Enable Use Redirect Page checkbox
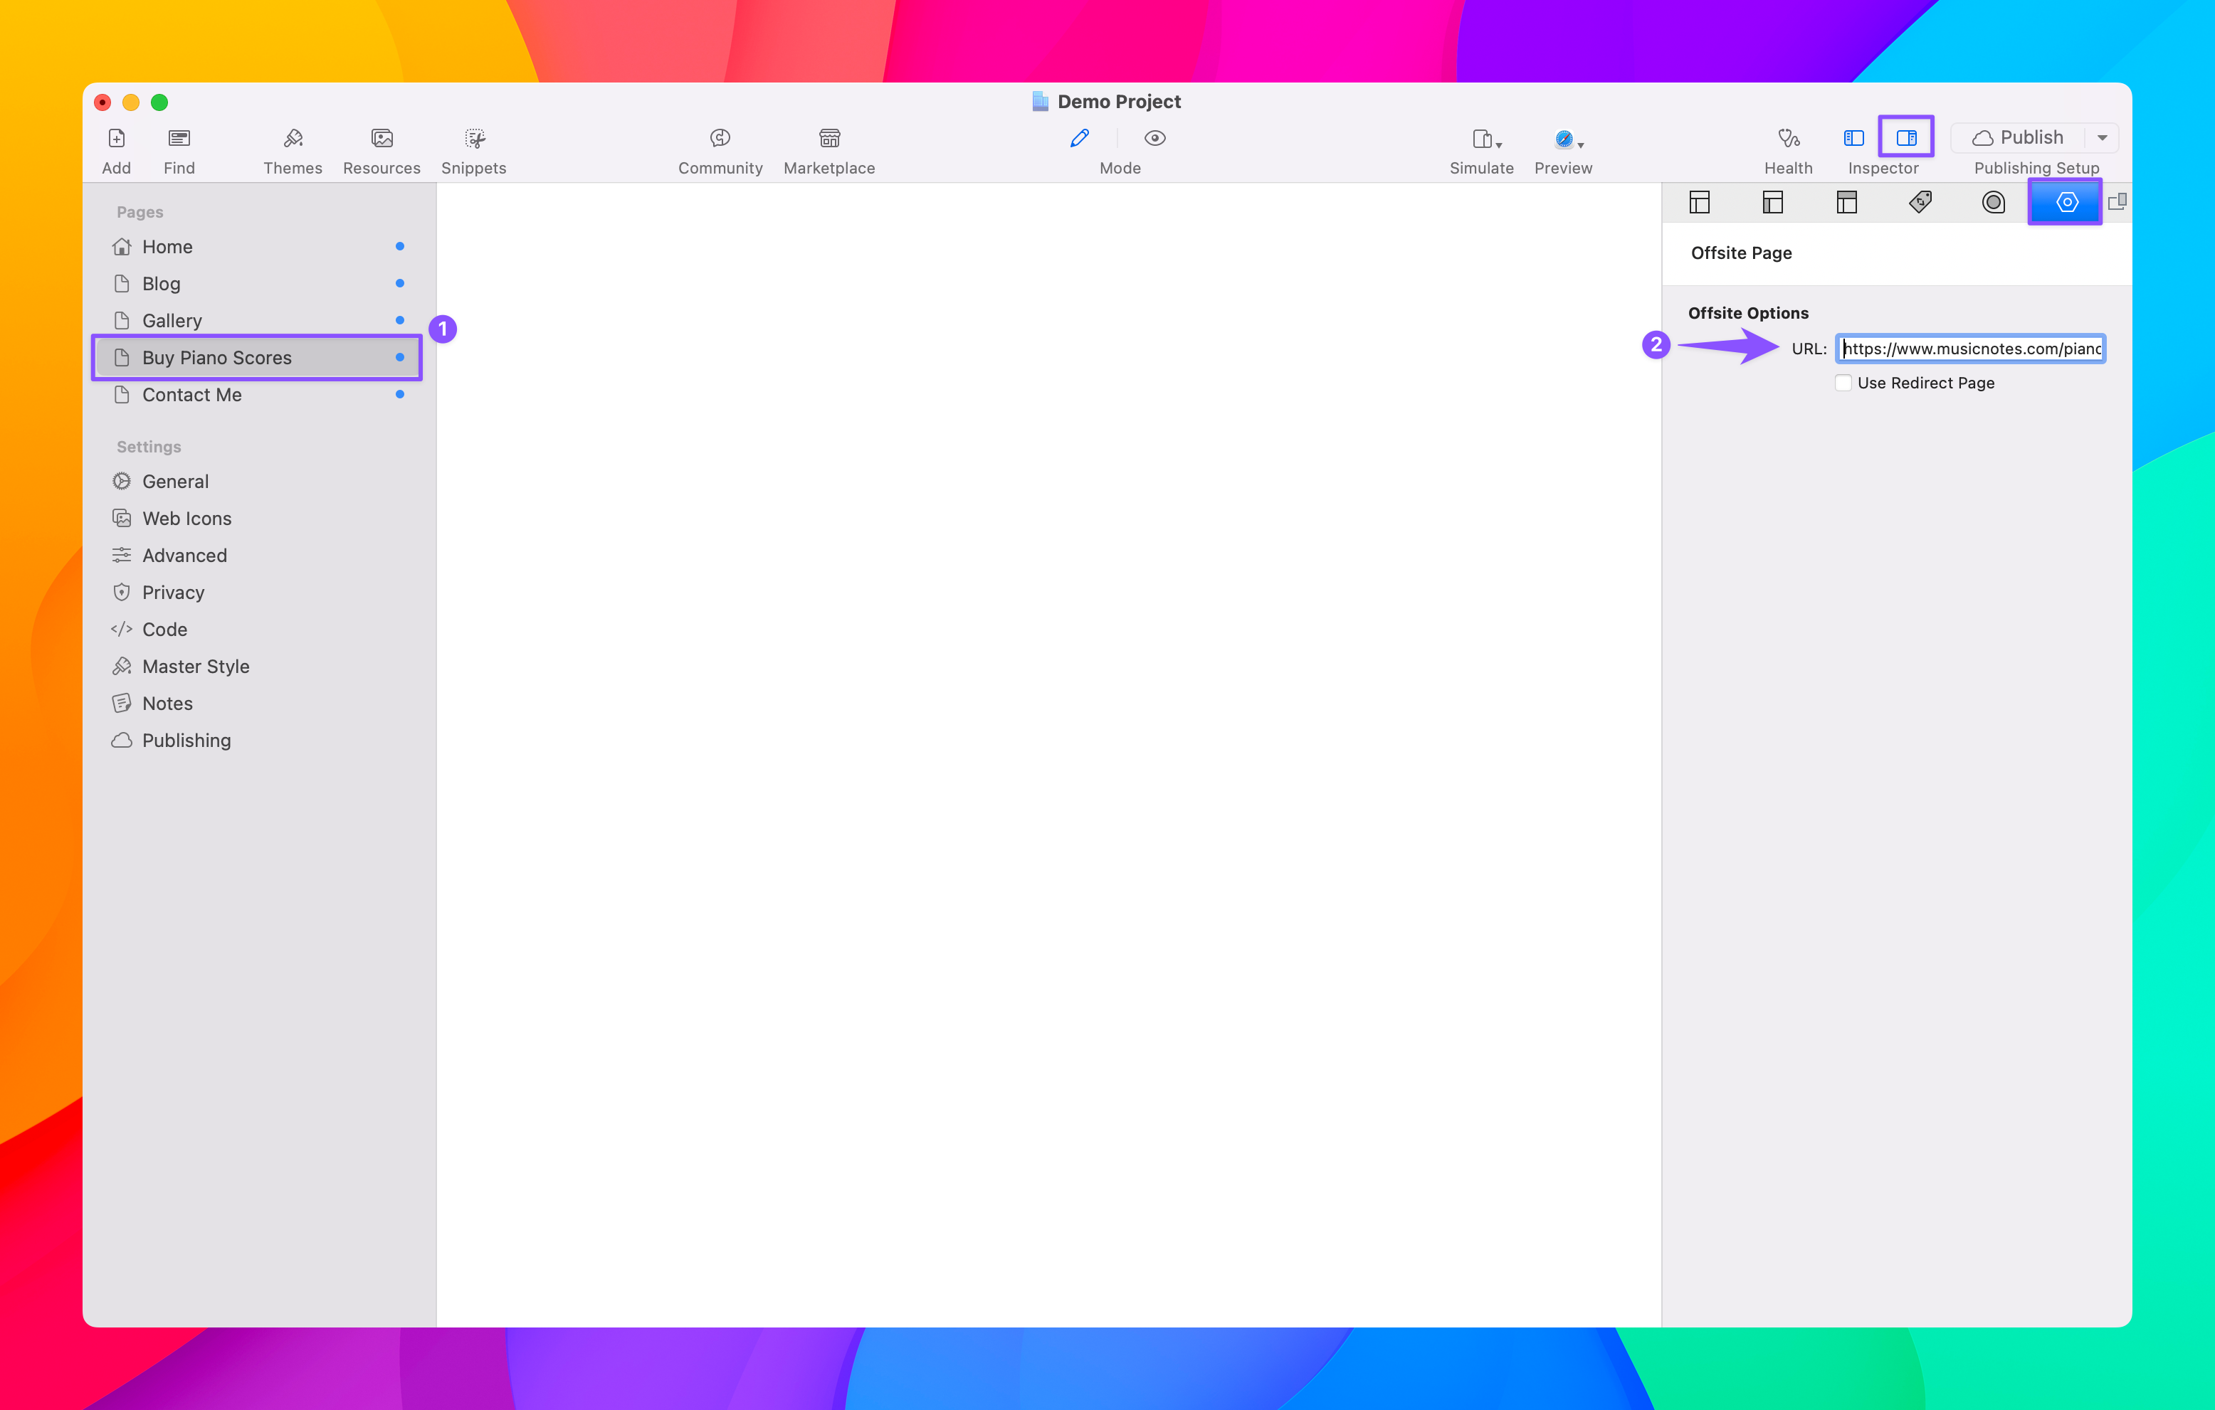Image resolution: width=2215 pixels, height=1410 pixels. (1843, 383)
